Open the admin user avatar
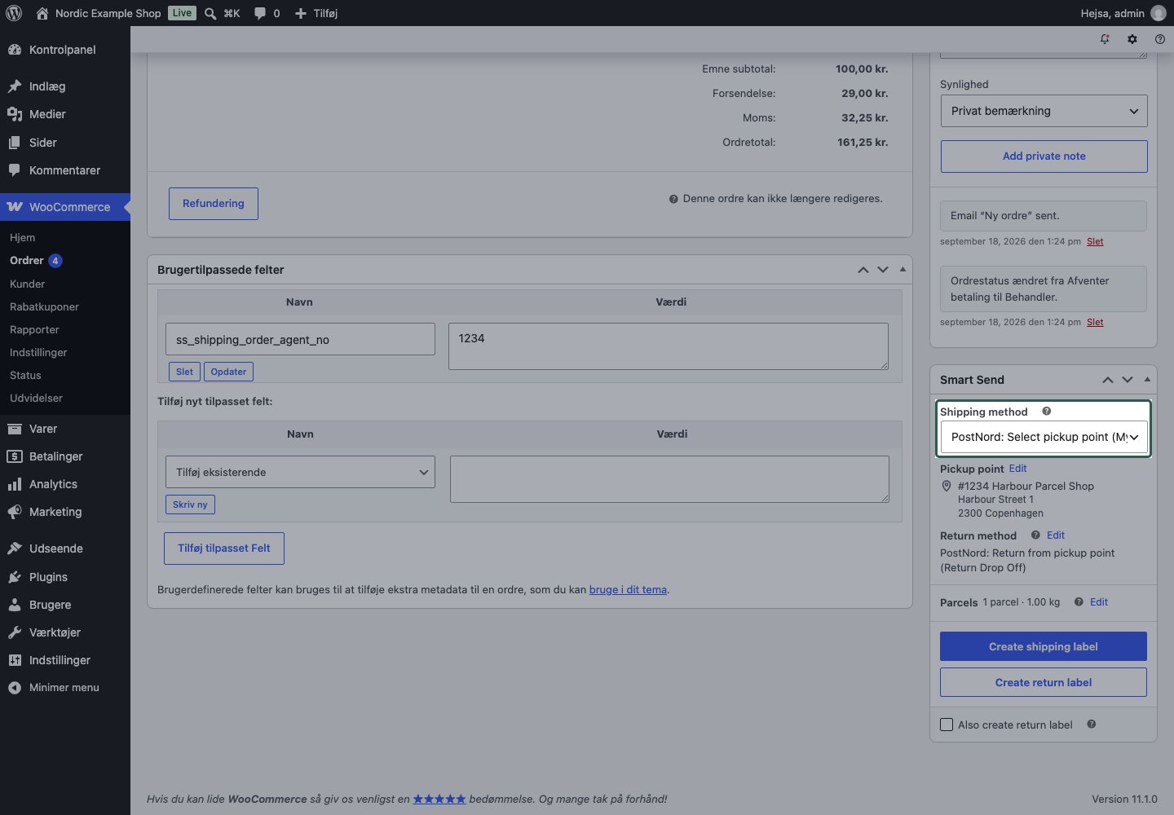Screen dimensions: 1174x815 point(1159,13)
